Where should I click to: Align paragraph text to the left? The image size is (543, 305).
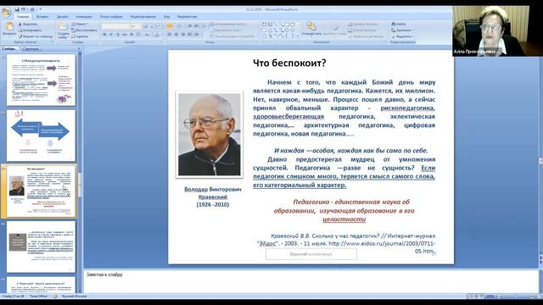[x=170, y=34]
